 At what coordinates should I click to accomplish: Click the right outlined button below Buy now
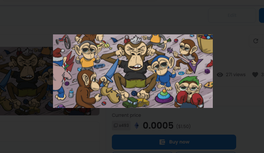(205, 152)
